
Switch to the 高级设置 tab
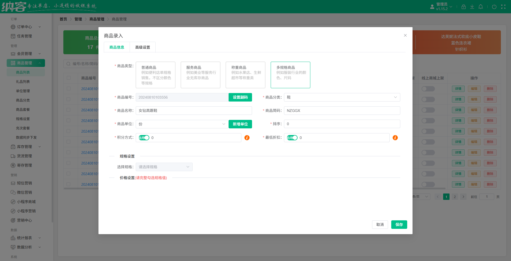tap(142, 47)
